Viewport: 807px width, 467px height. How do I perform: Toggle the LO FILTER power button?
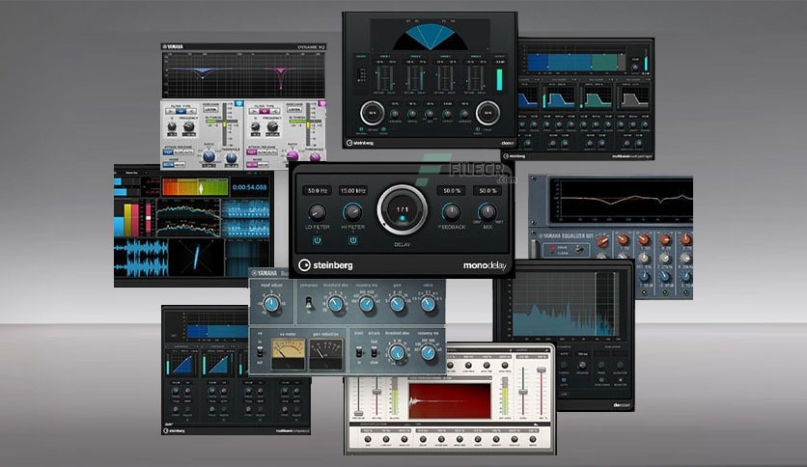pos(317,240)
